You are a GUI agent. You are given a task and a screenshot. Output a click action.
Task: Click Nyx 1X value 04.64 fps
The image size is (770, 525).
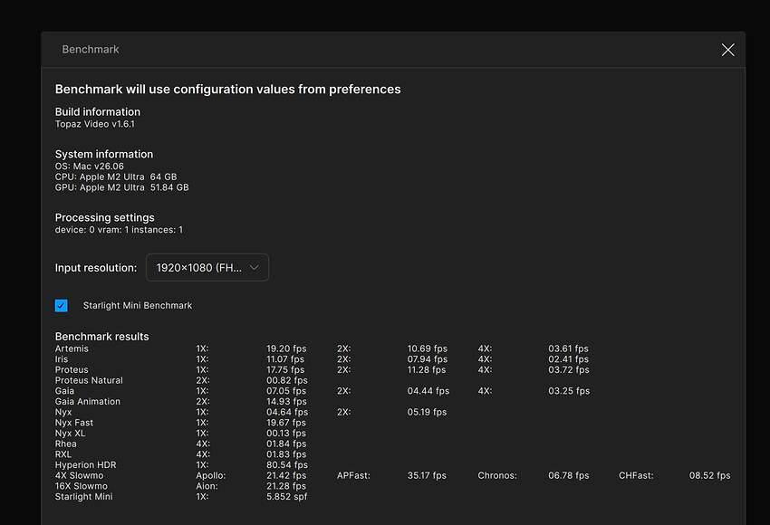pyautogui.click(x=287, y=412)
